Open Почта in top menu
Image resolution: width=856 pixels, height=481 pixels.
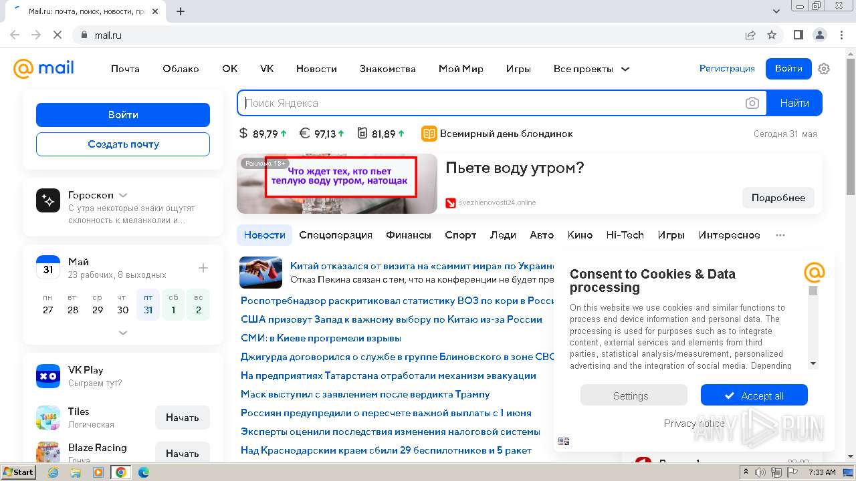pos(125,69)
